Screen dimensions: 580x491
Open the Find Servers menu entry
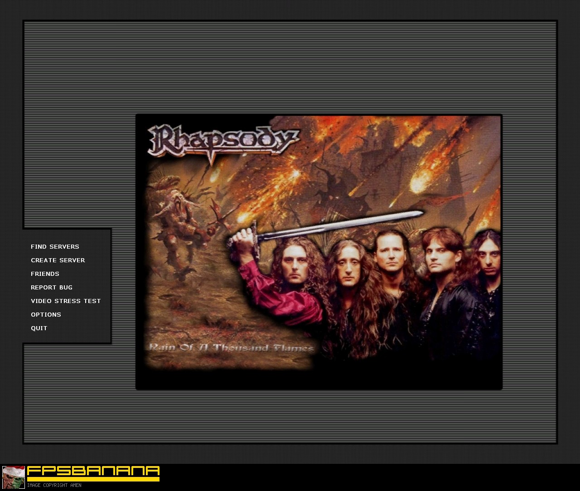(x=55, y=247)
